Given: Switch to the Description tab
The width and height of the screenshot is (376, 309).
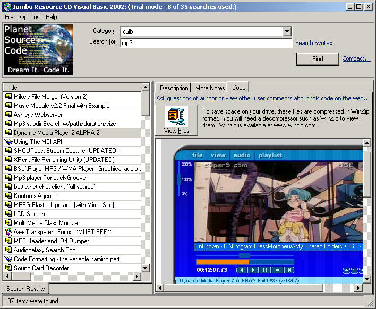Looking at the screenshot, I should tap(174, 88).
